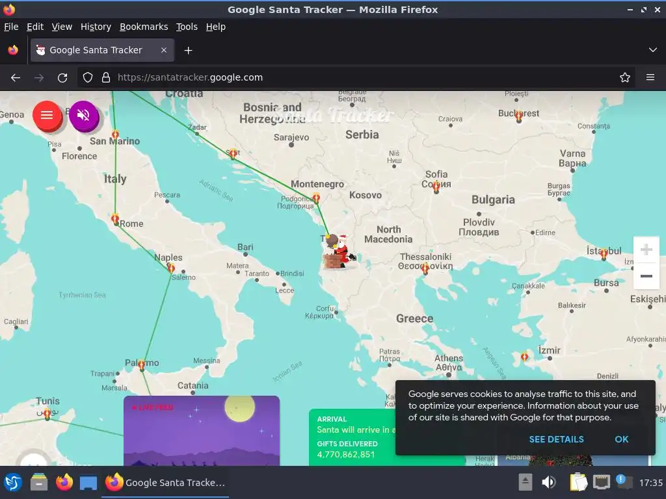Open the red hamburger menu on the map
The height and width of the screenshot is (499, 666).
coord(47,115)
